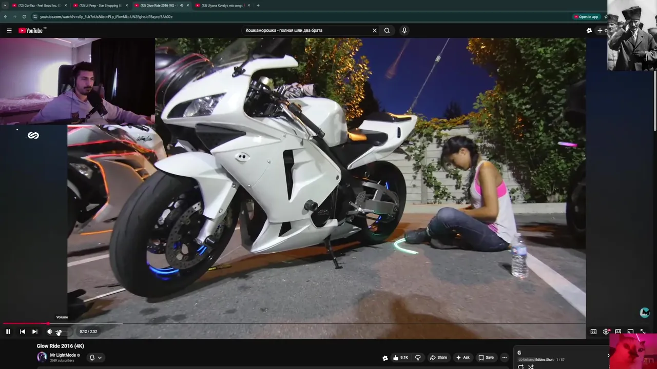
Task: Expand the notification bell dropdown
Action: pyautogui.click(x=96, y=357)
